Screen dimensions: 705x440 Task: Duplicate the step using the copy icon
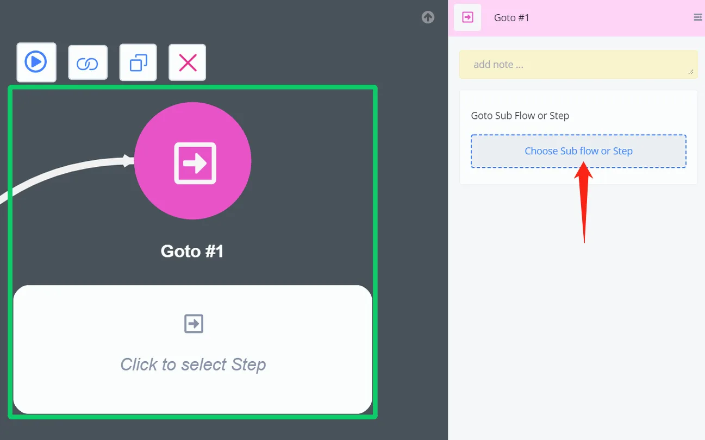[x=138, y=62]
